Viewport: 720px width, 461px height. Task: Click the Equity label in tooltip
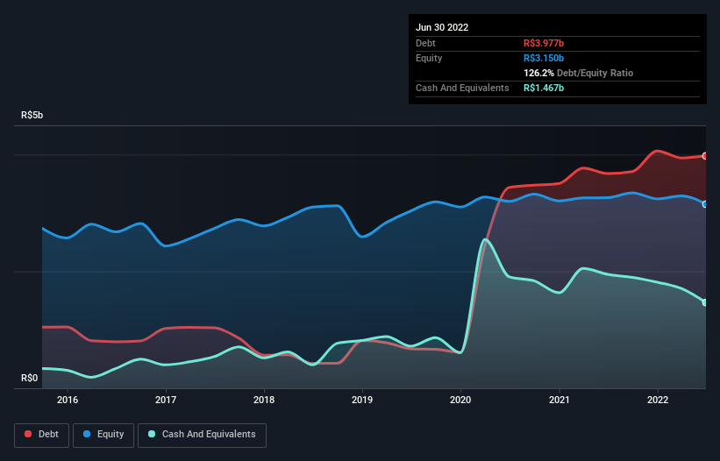coord(429,58)
